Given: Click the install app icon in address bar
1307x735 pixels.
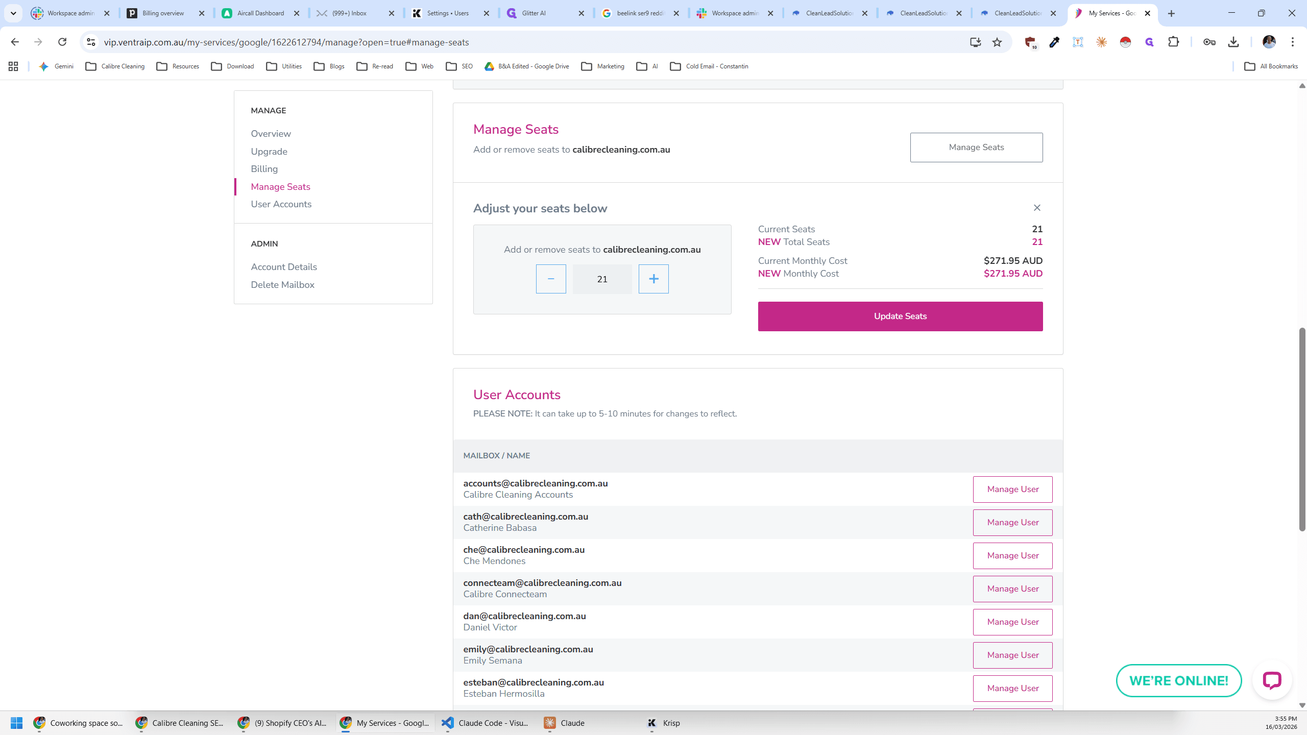Looking at the screenshot, I should pyautogui.click(x=975, y=42).
